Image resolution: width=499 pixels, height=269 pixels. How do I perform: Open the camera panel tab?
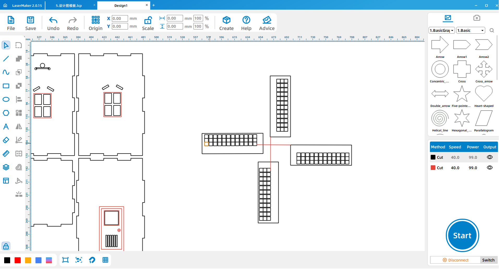point(477,18)
